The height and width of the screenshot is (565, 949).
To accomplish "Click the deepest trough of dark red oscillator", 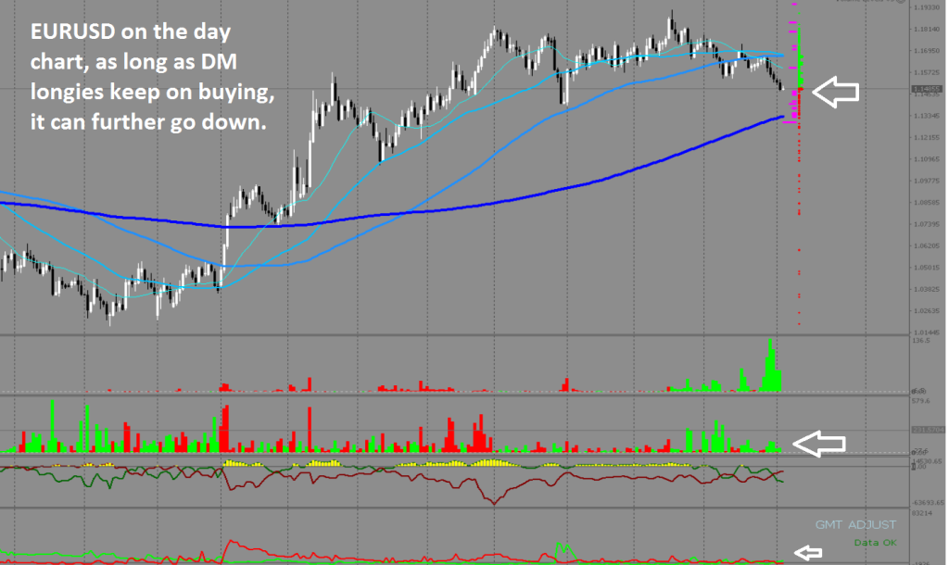I will [492, 501].
